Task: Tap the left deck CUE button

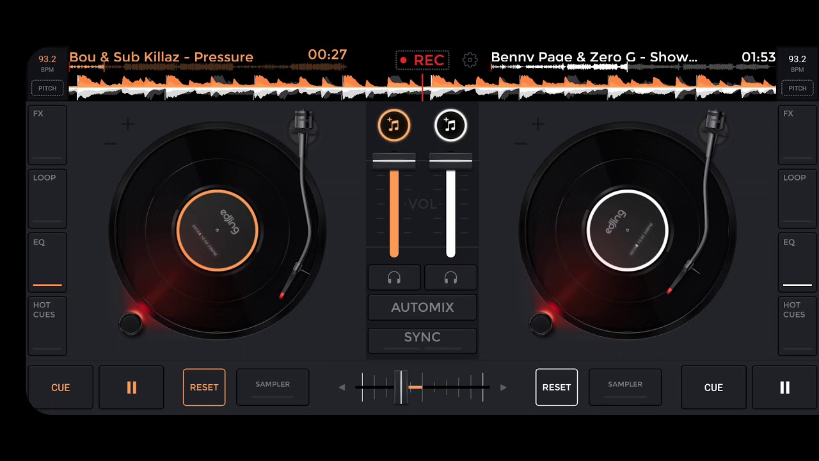Action: (x=60, y=387)
